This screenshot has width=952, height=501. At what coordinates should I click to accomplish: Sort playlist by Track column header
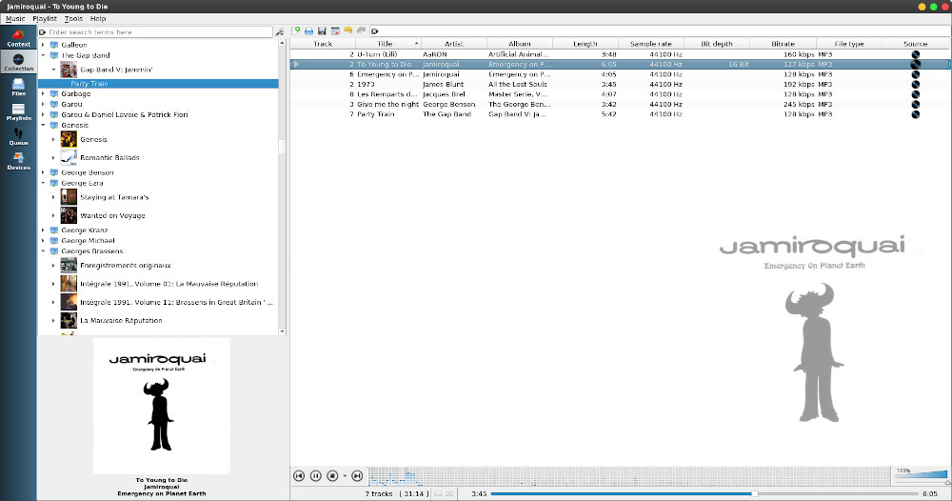[323, 44]
